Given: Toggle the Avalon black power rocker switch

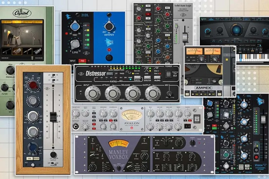Looking at the screenshot, I should coord(188,126).
